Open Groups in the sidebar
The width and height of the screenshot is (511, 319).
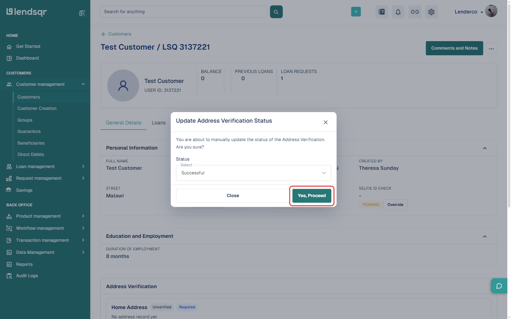(x=25, y=120)
